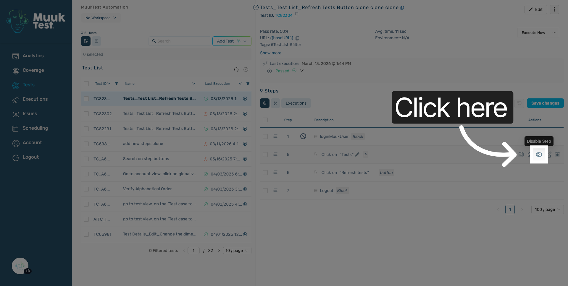The width and height of the screenshot is (568, 286).
Task: Grab the drag handle of step 1
Action: point(275,136)
